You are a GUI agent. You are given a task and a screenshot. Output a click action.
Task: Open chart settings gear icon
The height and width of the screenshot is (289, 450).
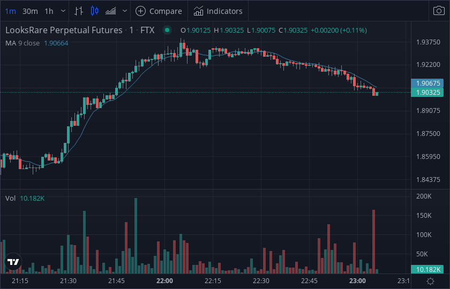(430, 282)
